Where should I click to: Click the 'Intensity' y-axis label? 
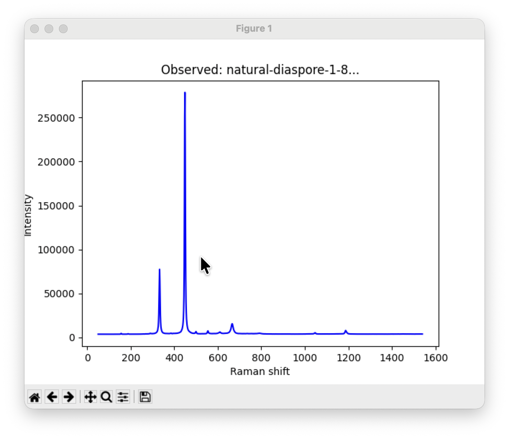[28, 215]
